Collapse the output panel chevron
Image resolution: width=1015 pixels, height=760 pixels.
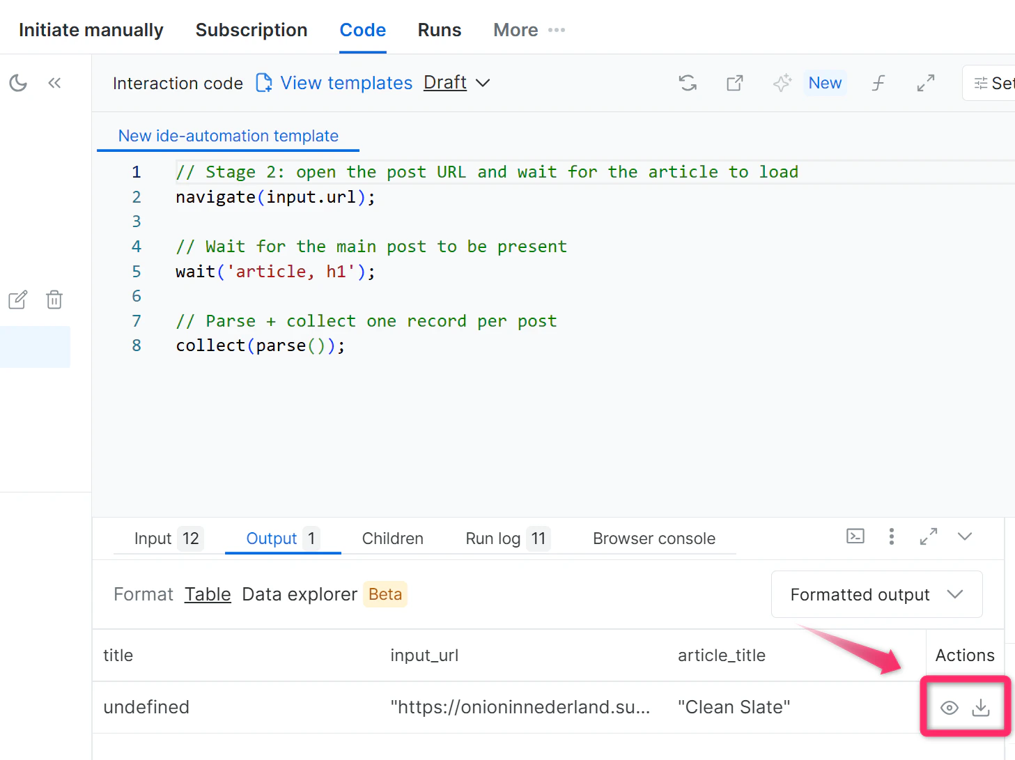pyautogui.click(x=965, y=536)
